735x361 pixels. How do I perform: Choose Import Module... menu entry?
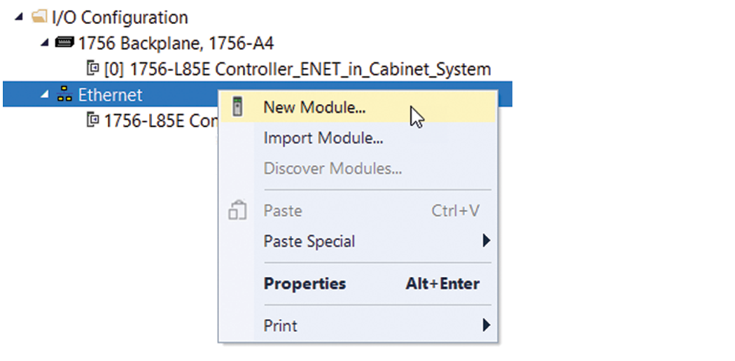358,138
